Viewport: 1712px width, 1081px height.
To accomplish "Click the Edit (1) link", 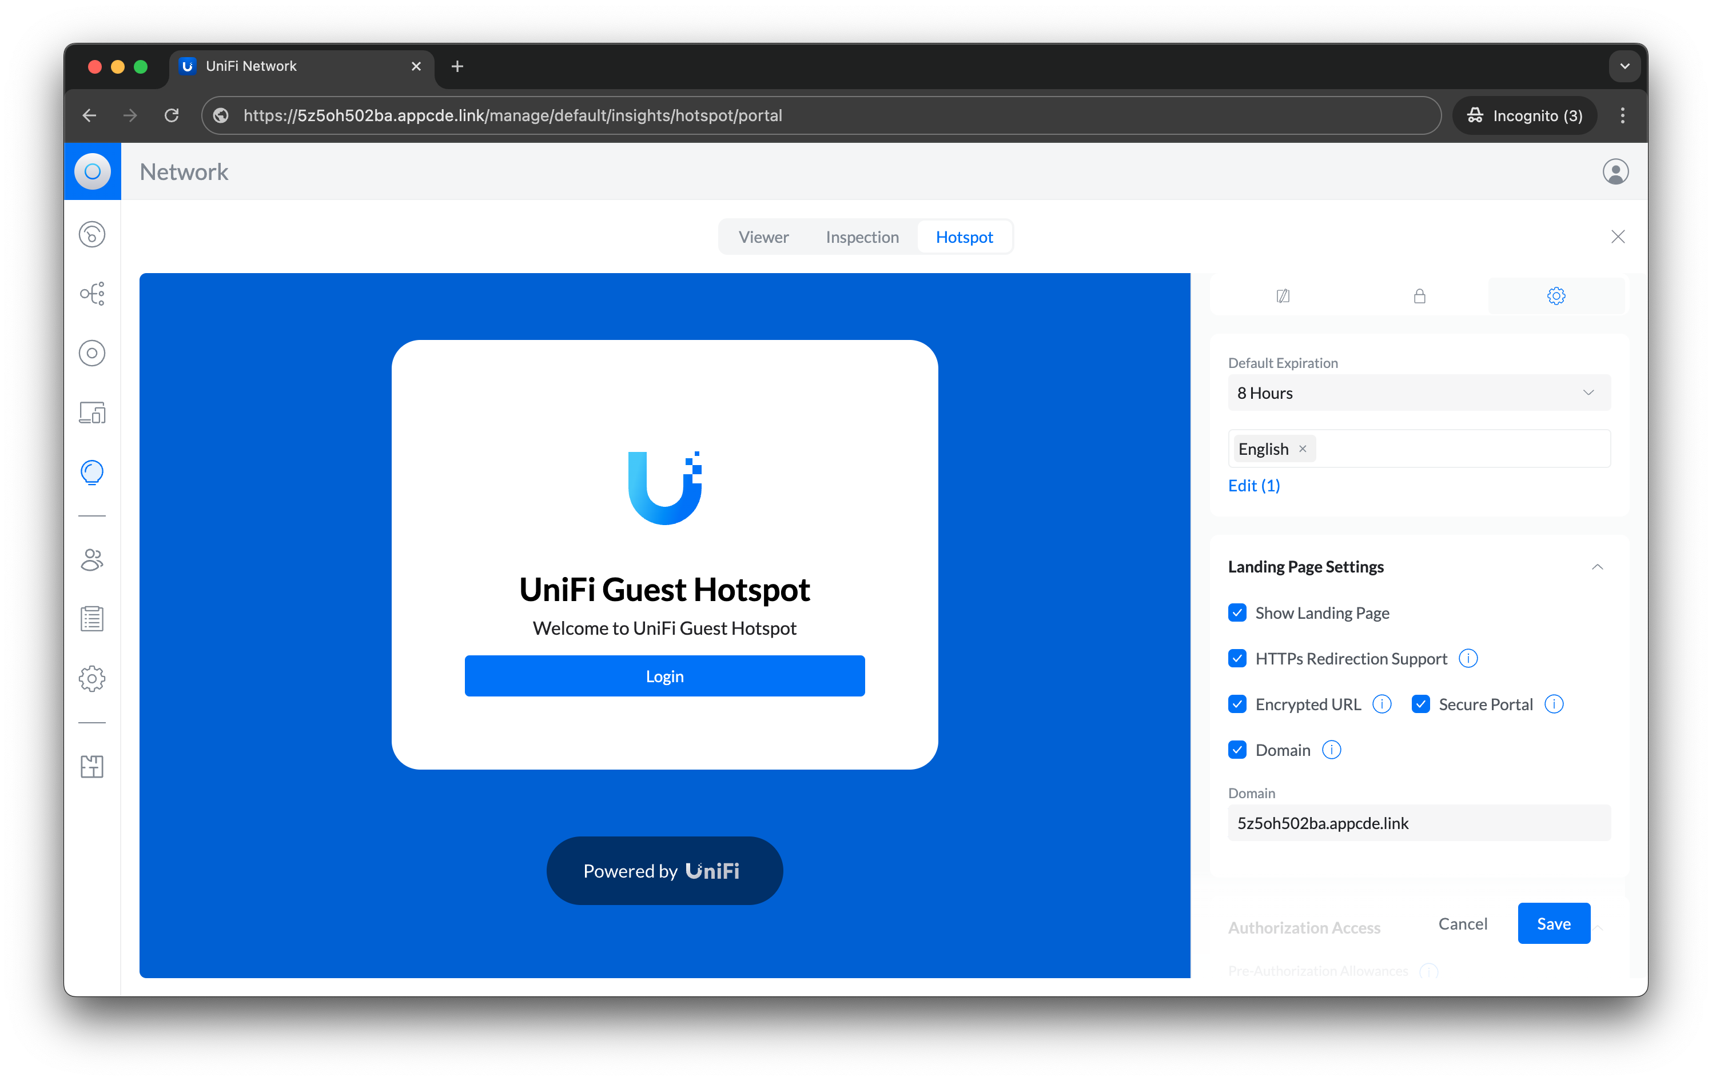I will click(1255, 485).
